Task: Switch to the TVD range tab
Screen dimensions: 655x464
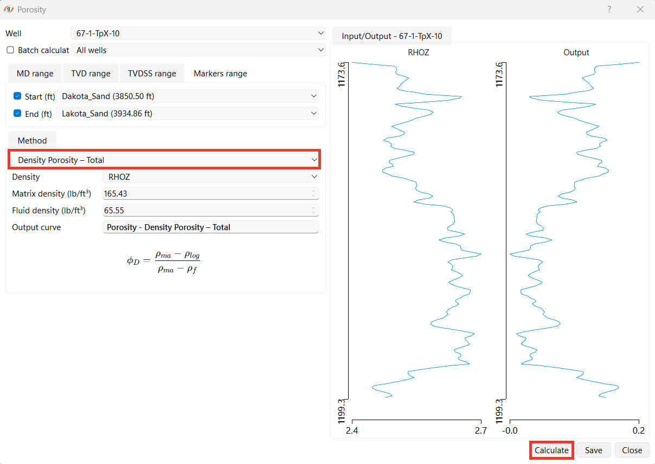Action: [91, 73]
